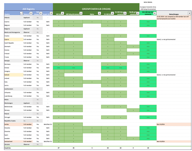Select the Croatia country cell
The width and height of the screenshot is (192, 151).
coord(14,36)
